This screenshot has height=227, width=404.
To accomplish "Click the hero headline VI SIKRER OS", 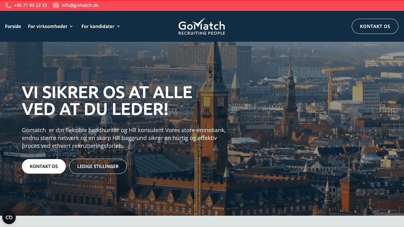I will pos(107,101).
